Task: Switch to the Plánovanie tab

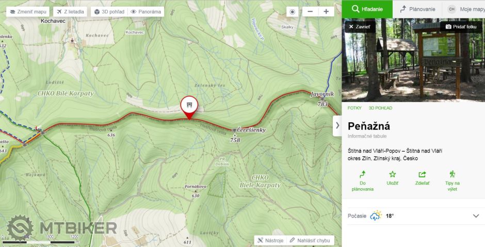Action: pos(417,9)
